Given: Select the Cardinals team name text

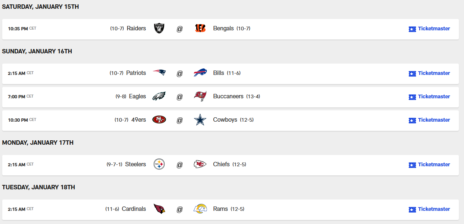Looking at the screenshot, I should 134,209.
